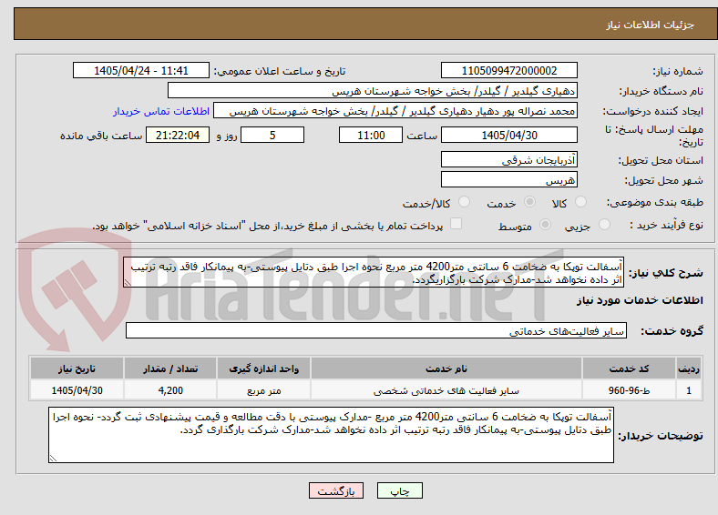This screenshot has height=515, width=718.
Task: Click the شماره نیاز field 1105099472000002
Action: pyautogui.click(x=508, y=70)
